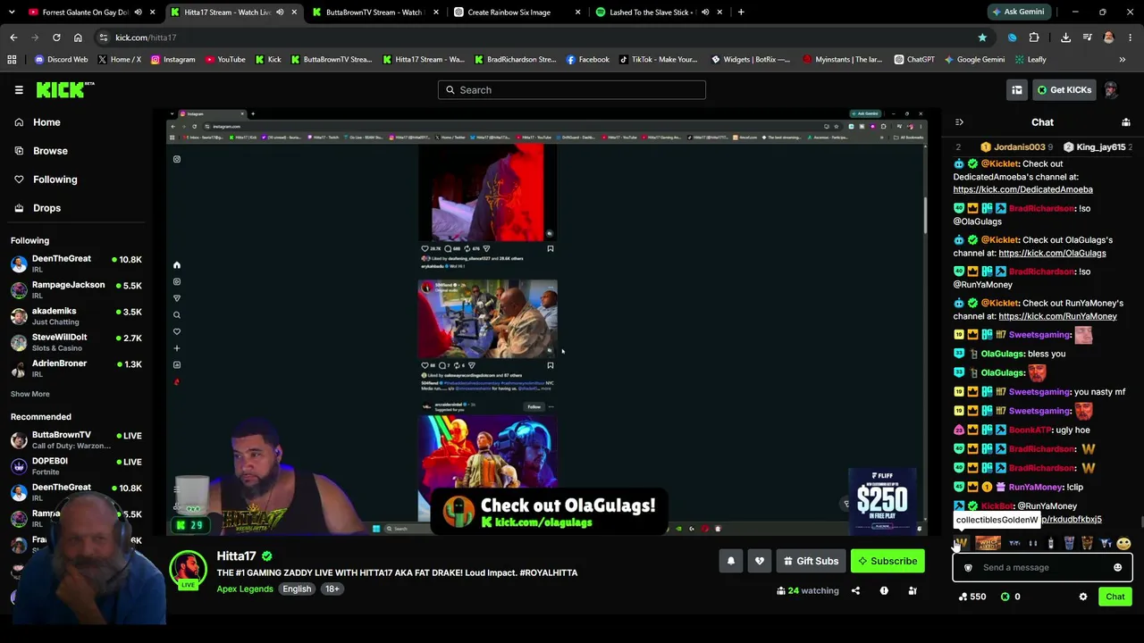Open the chat identity shield icon
The height and width of the screenshot is (643, 1144).
point(968,567)
